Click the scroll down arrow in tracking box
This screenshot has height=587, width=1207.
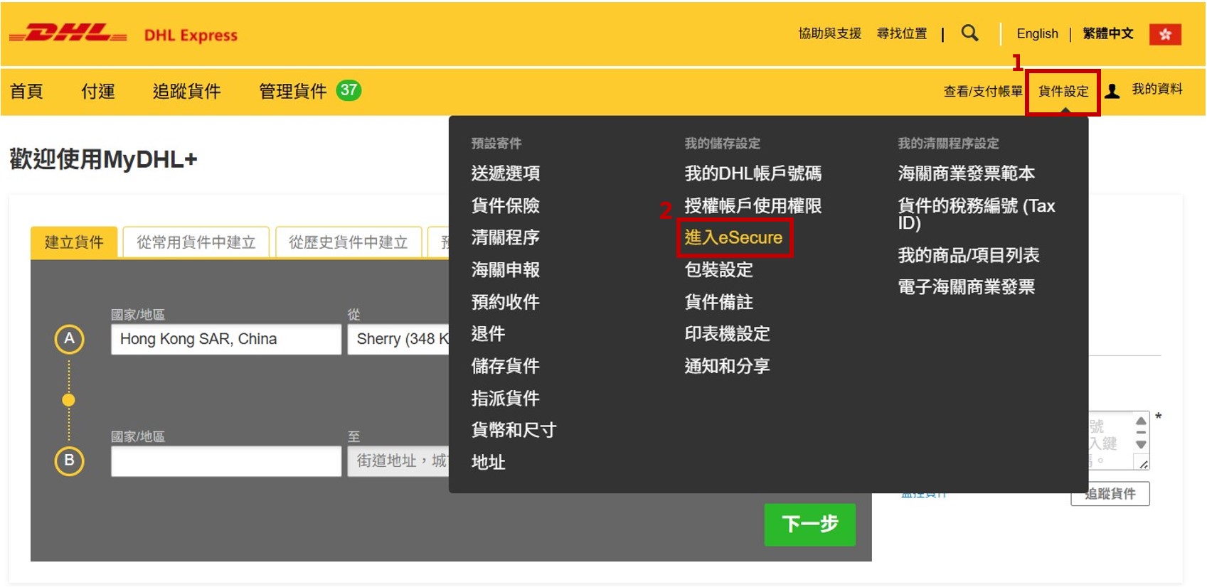point(1141,445)
